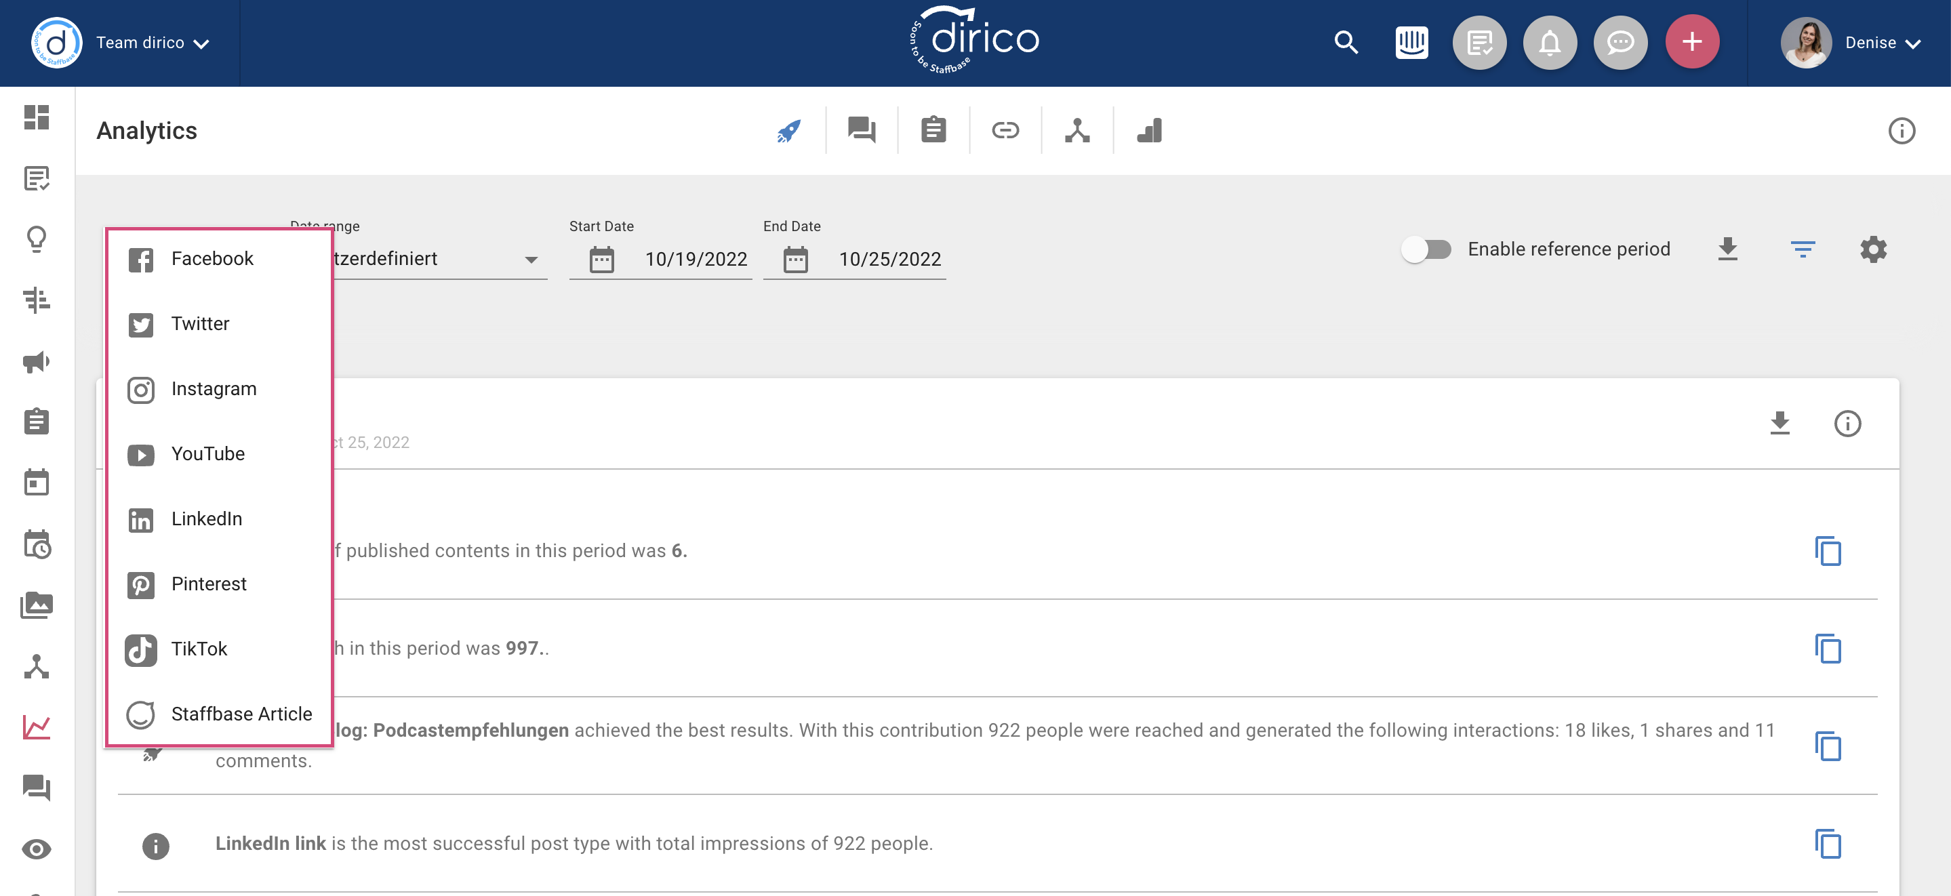
Task: Open the analytics line chart icon in sidebar
Action: 37,728
